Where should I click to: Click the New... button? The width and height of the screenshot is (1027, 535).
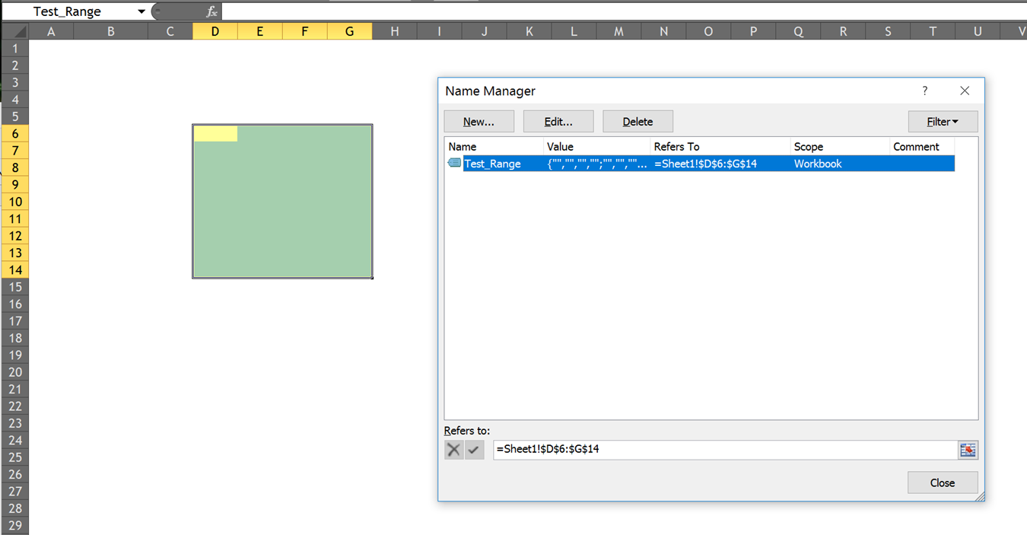(479, 120)
